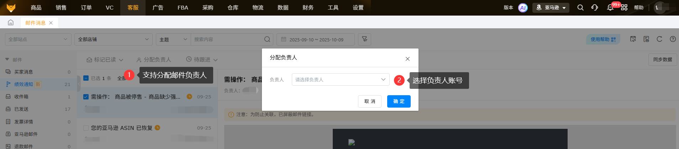Click the search magnifier in top bar
Viewport: 679px width, 149px height.
[580, 7]
